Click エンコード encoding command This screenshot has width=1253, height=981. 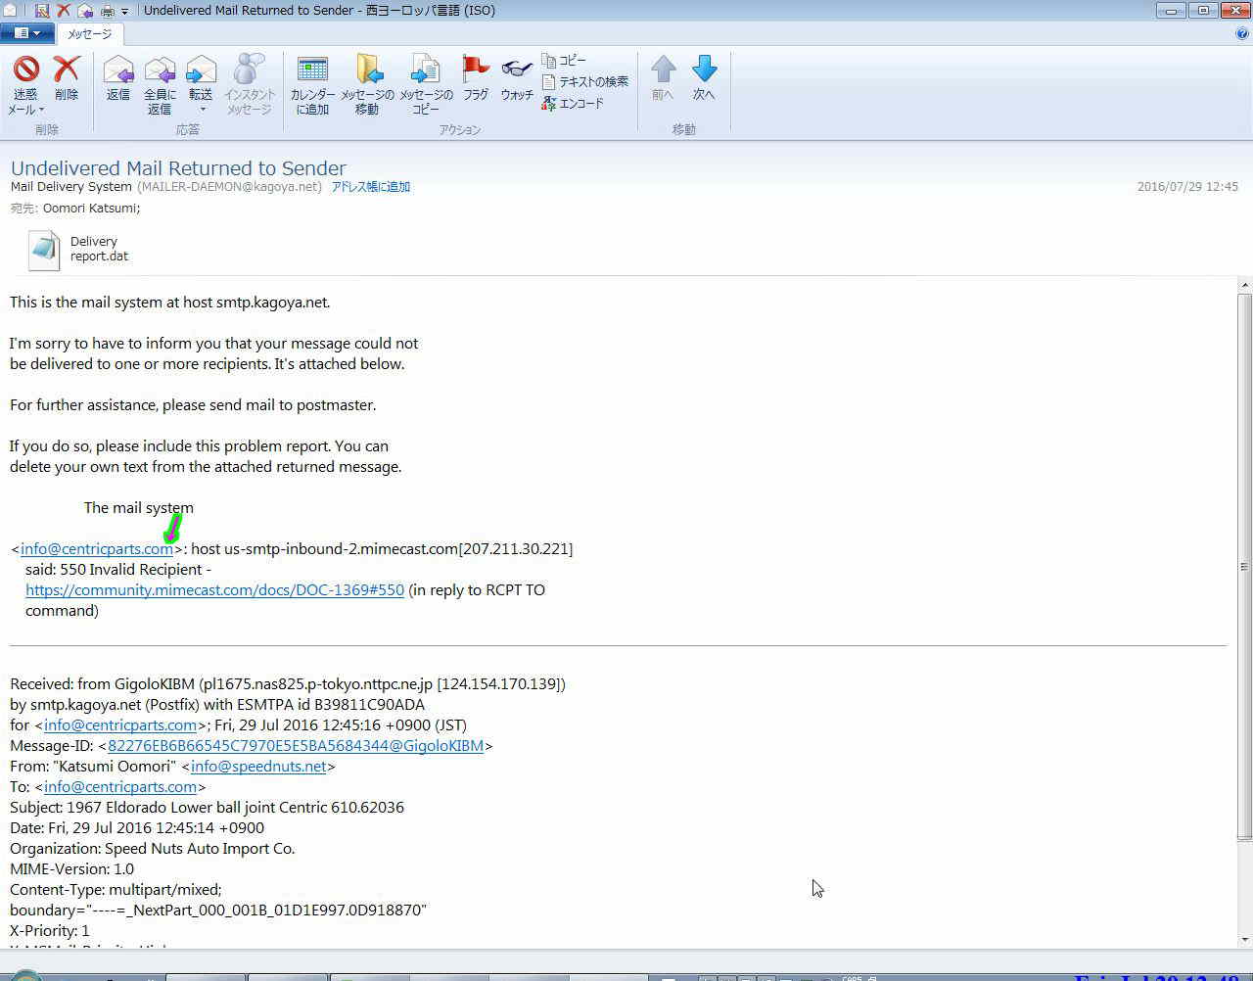click(574, 103)
